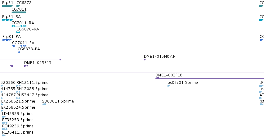Viewport: 264px width, 137px height.
Task: Click the Prp31-RA transcript glyph
Action: (x=7, y=20)
